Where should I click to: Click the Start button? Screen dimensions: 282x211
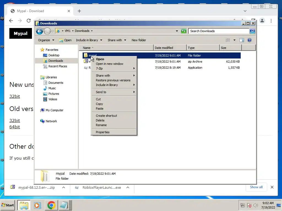(7, 205)
